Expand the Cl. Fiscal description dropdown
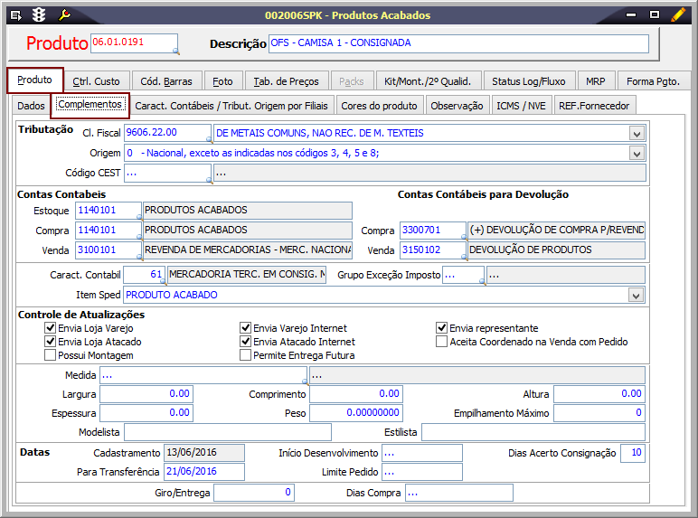 [x=637, y=134]
